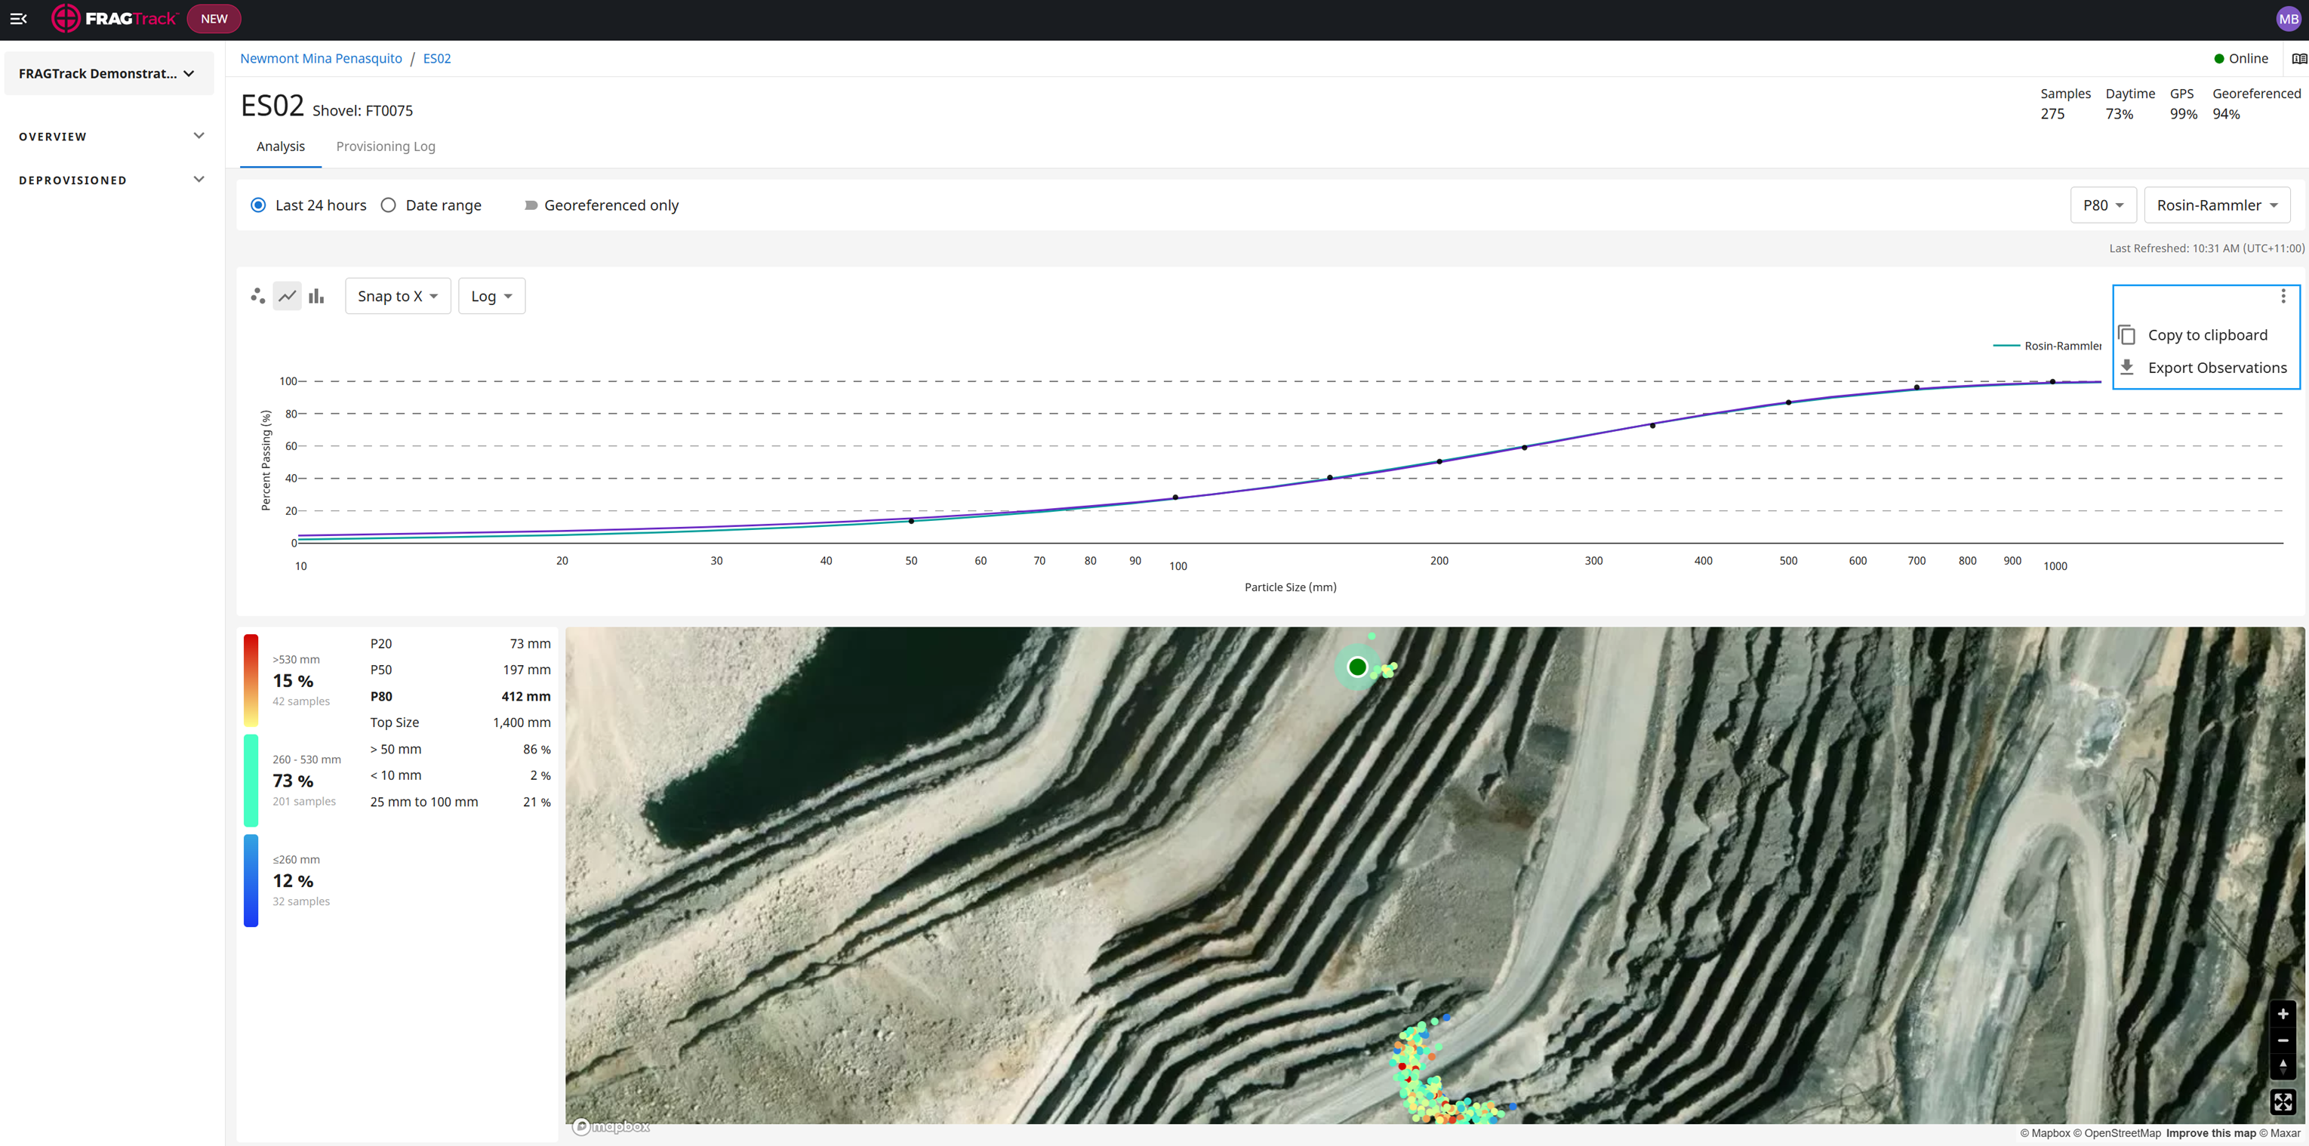
Task: Click the green shovel location marker on map
Action: (x=1357, y=667)
